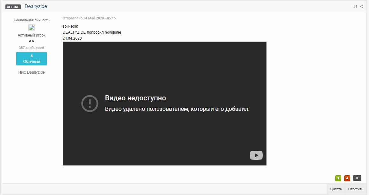The height and width of the screenshot is (195, 369).
Task: Click the blue reputation box 4 Обычный
Action: (x=32, y=59)
